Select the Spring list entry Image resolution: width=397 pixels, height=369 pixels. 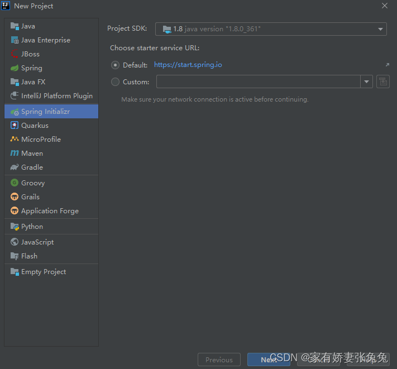click(x=51, y=68)
